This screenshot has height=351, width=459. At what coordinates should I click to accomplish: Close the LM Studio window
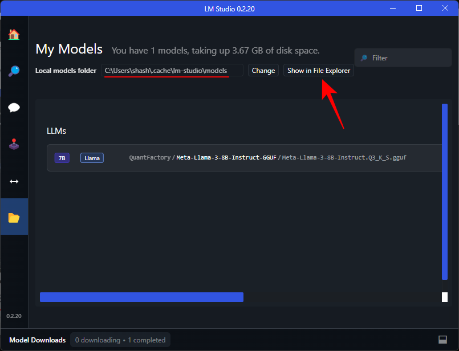pyautogui.click(x=445, y=8)
